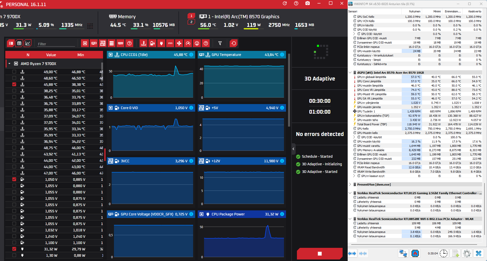Image resolution: width=487 pixels, height=261 pixels.
Task: Sort by the Value column header
Action: pos(51,55)
